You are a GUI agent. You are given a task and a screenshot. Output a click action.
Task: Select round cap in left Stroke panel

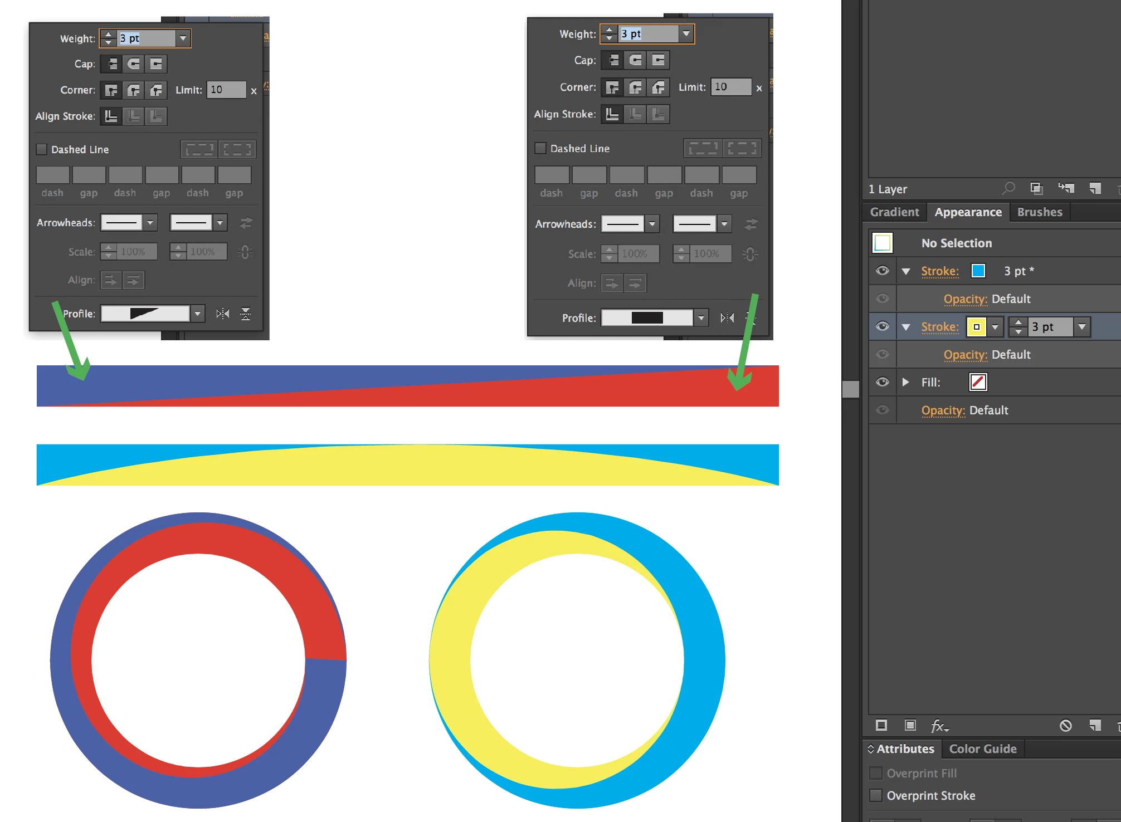(134, 64)
